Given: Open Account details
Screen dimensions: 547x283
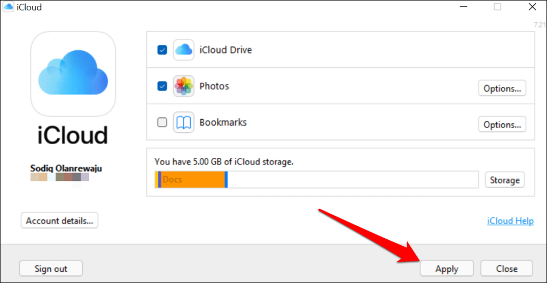Looking at the screenshot, I should tap(60, 221).
